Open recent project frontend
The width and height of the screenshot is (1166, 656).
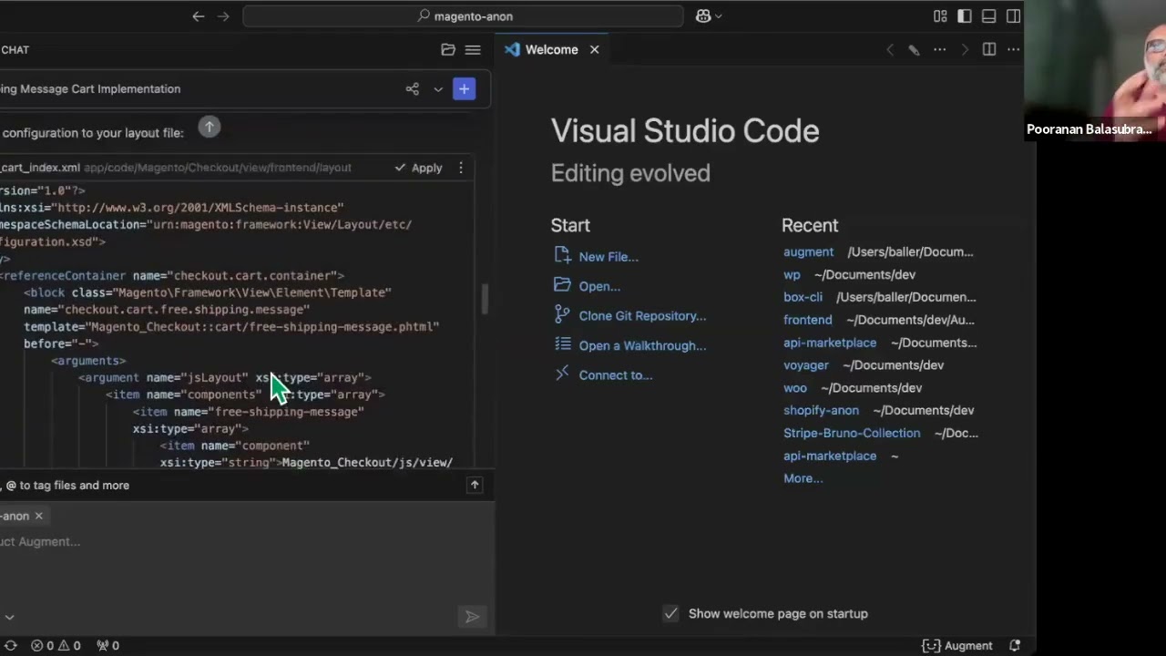[807, 320]
